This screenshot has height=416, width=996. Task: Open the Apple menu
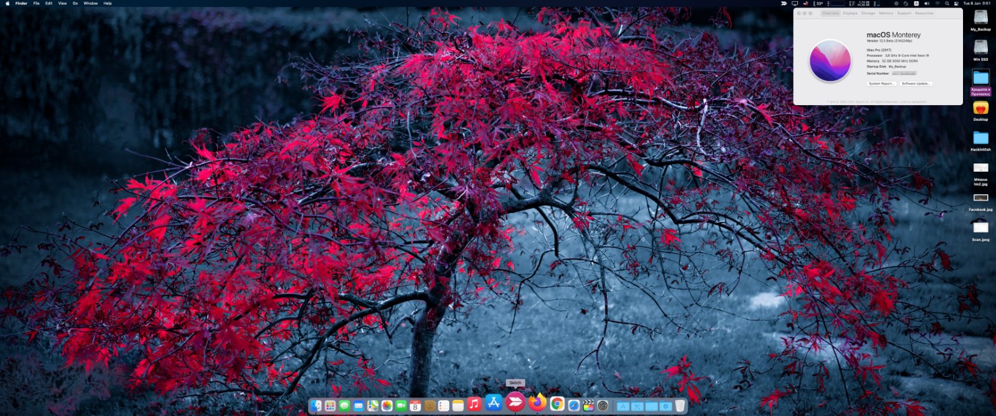tap(7, 3)
